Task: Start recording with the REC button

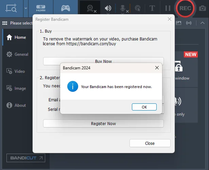Action: point(185,8)
